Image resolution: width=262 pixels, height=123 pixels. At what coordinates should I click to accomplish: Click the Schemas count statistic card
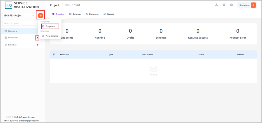click(x=161, y=34)
